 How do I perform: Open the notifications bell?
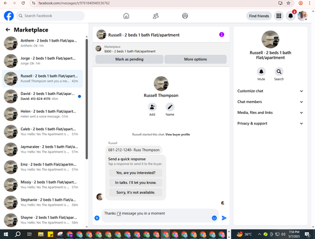[290, 16]
